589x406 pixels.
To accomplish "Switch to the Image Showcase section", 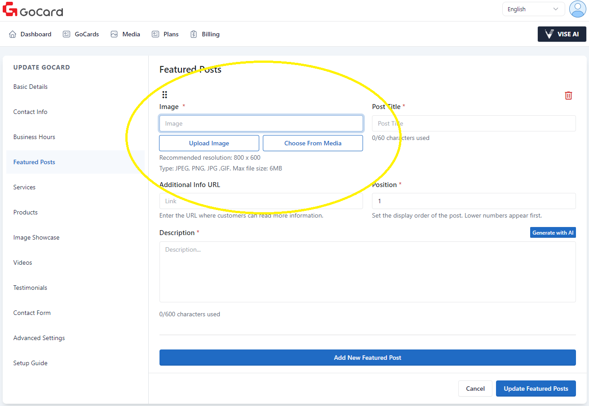I will (36, 237).
